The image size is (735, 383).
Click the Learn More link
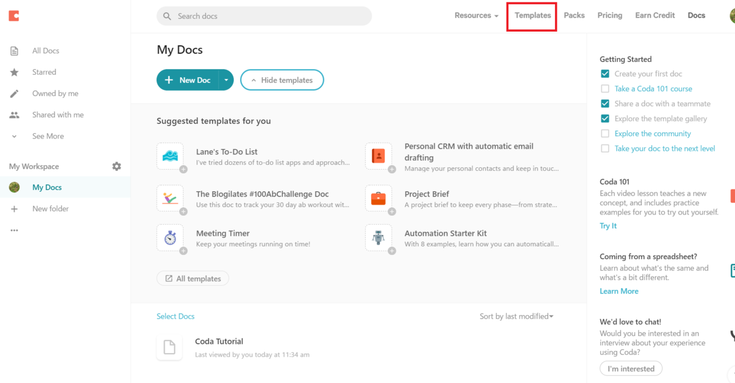619,291
